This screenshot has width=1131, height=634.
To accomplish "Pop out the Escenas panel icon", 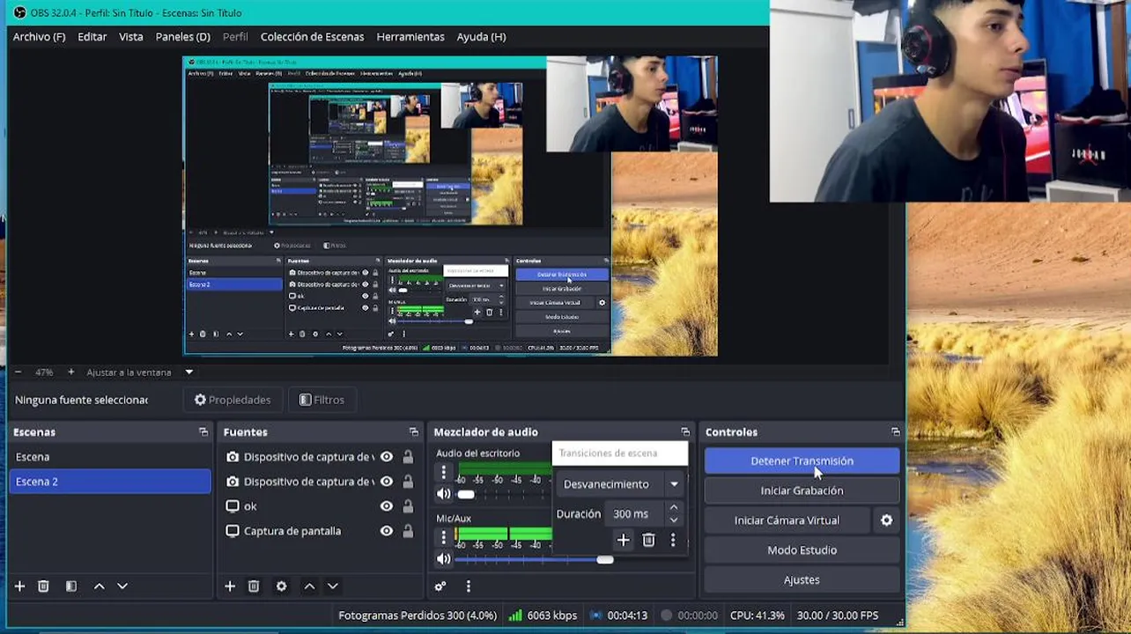I will tap(203, 431).
